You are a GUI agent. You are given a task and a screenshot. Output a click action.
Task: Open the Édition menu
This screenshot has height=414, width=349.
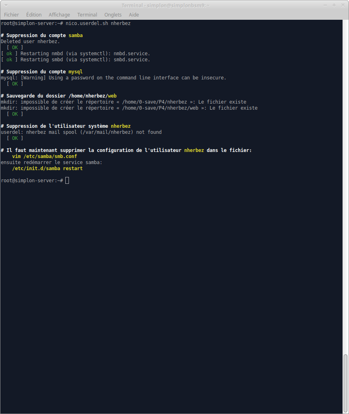(34, 15)
